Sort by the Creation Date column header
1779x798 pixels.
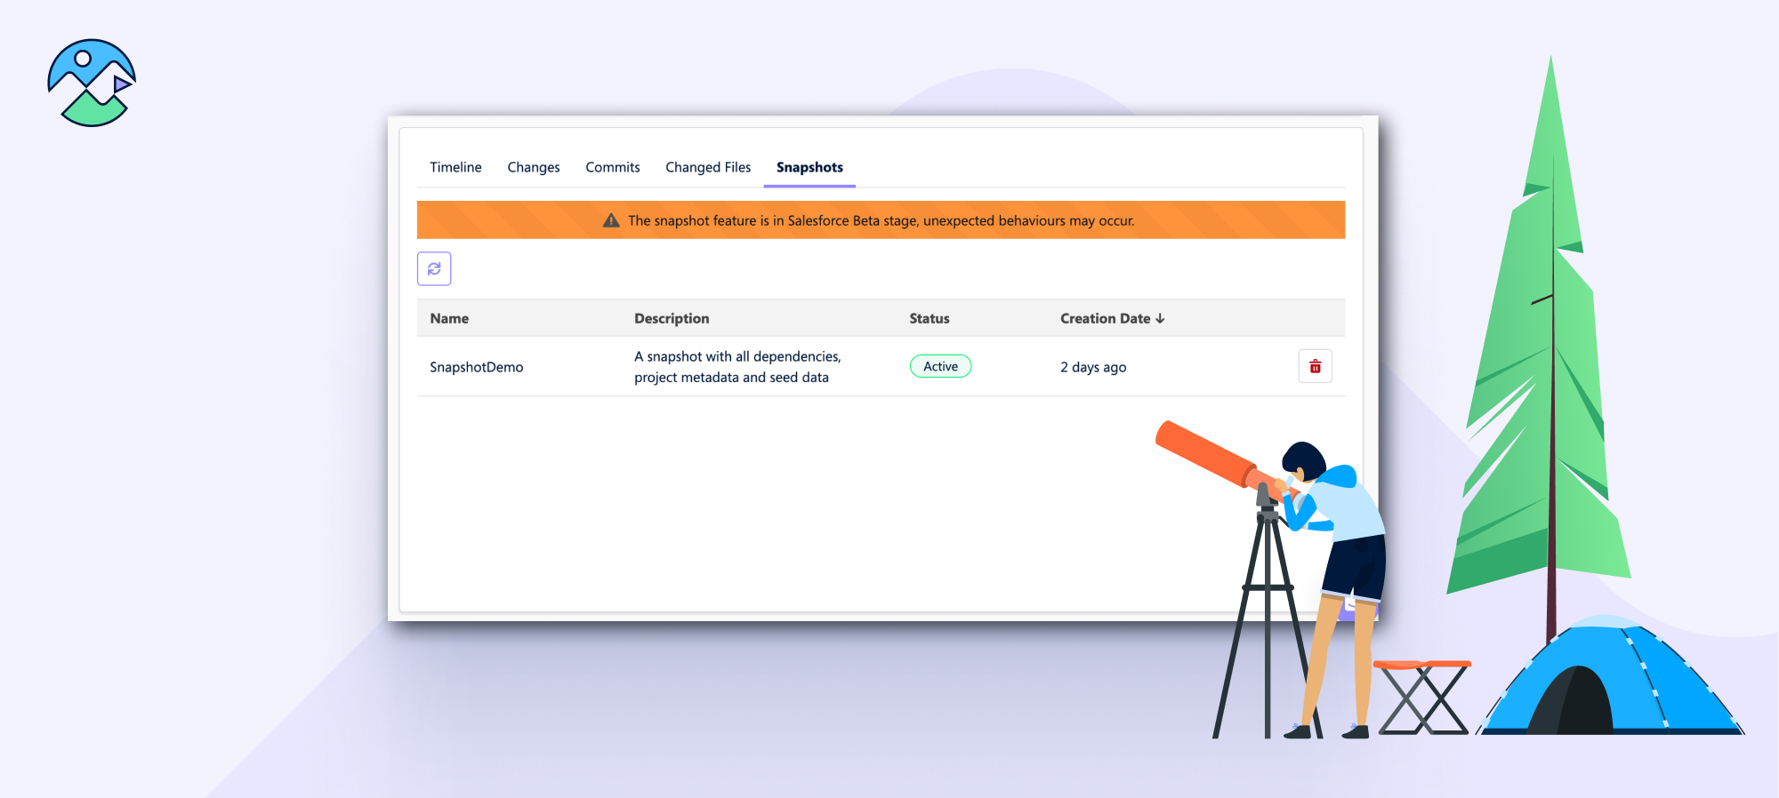(x=1106, y=318)
